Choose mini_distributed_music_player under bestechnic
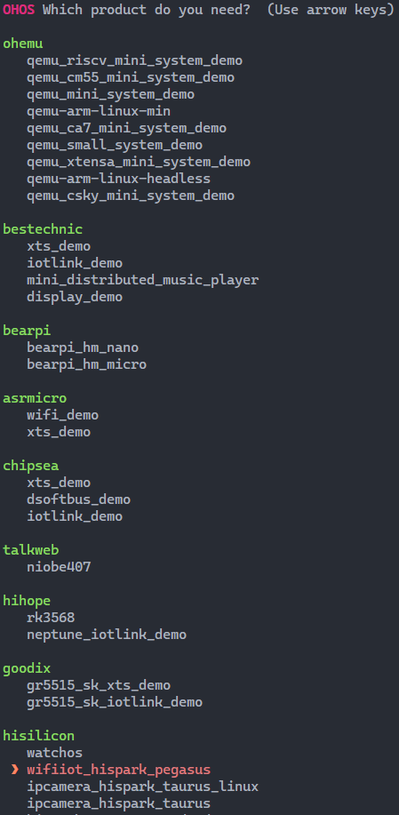The width and height of the screenshot is (399, 815). pos(143,280)
